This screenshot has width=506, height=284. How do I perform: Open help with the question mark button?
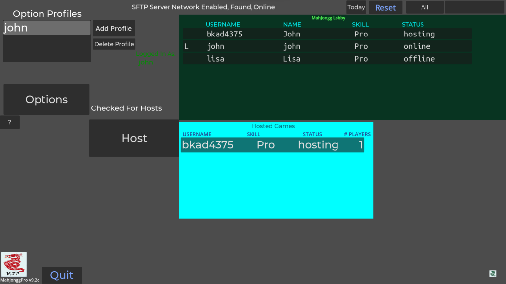click(10, 122)
